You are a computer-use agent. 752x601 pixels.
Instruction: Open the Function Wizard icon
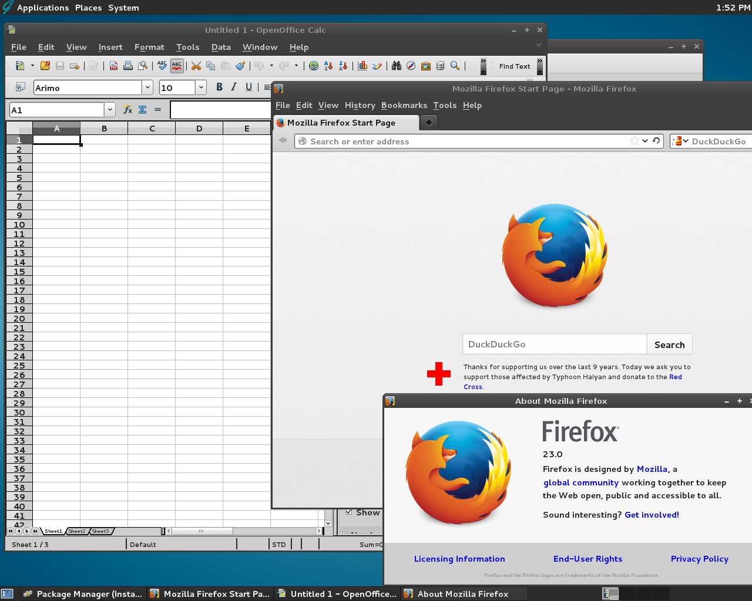[127, 110]
